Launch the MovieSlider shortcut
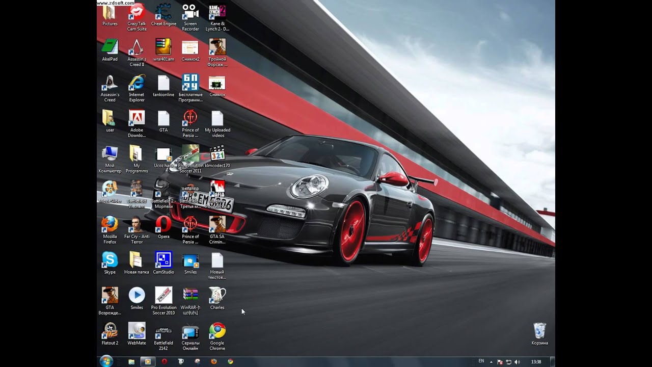The width and height of the screenshot is (652, 367). 110,192
